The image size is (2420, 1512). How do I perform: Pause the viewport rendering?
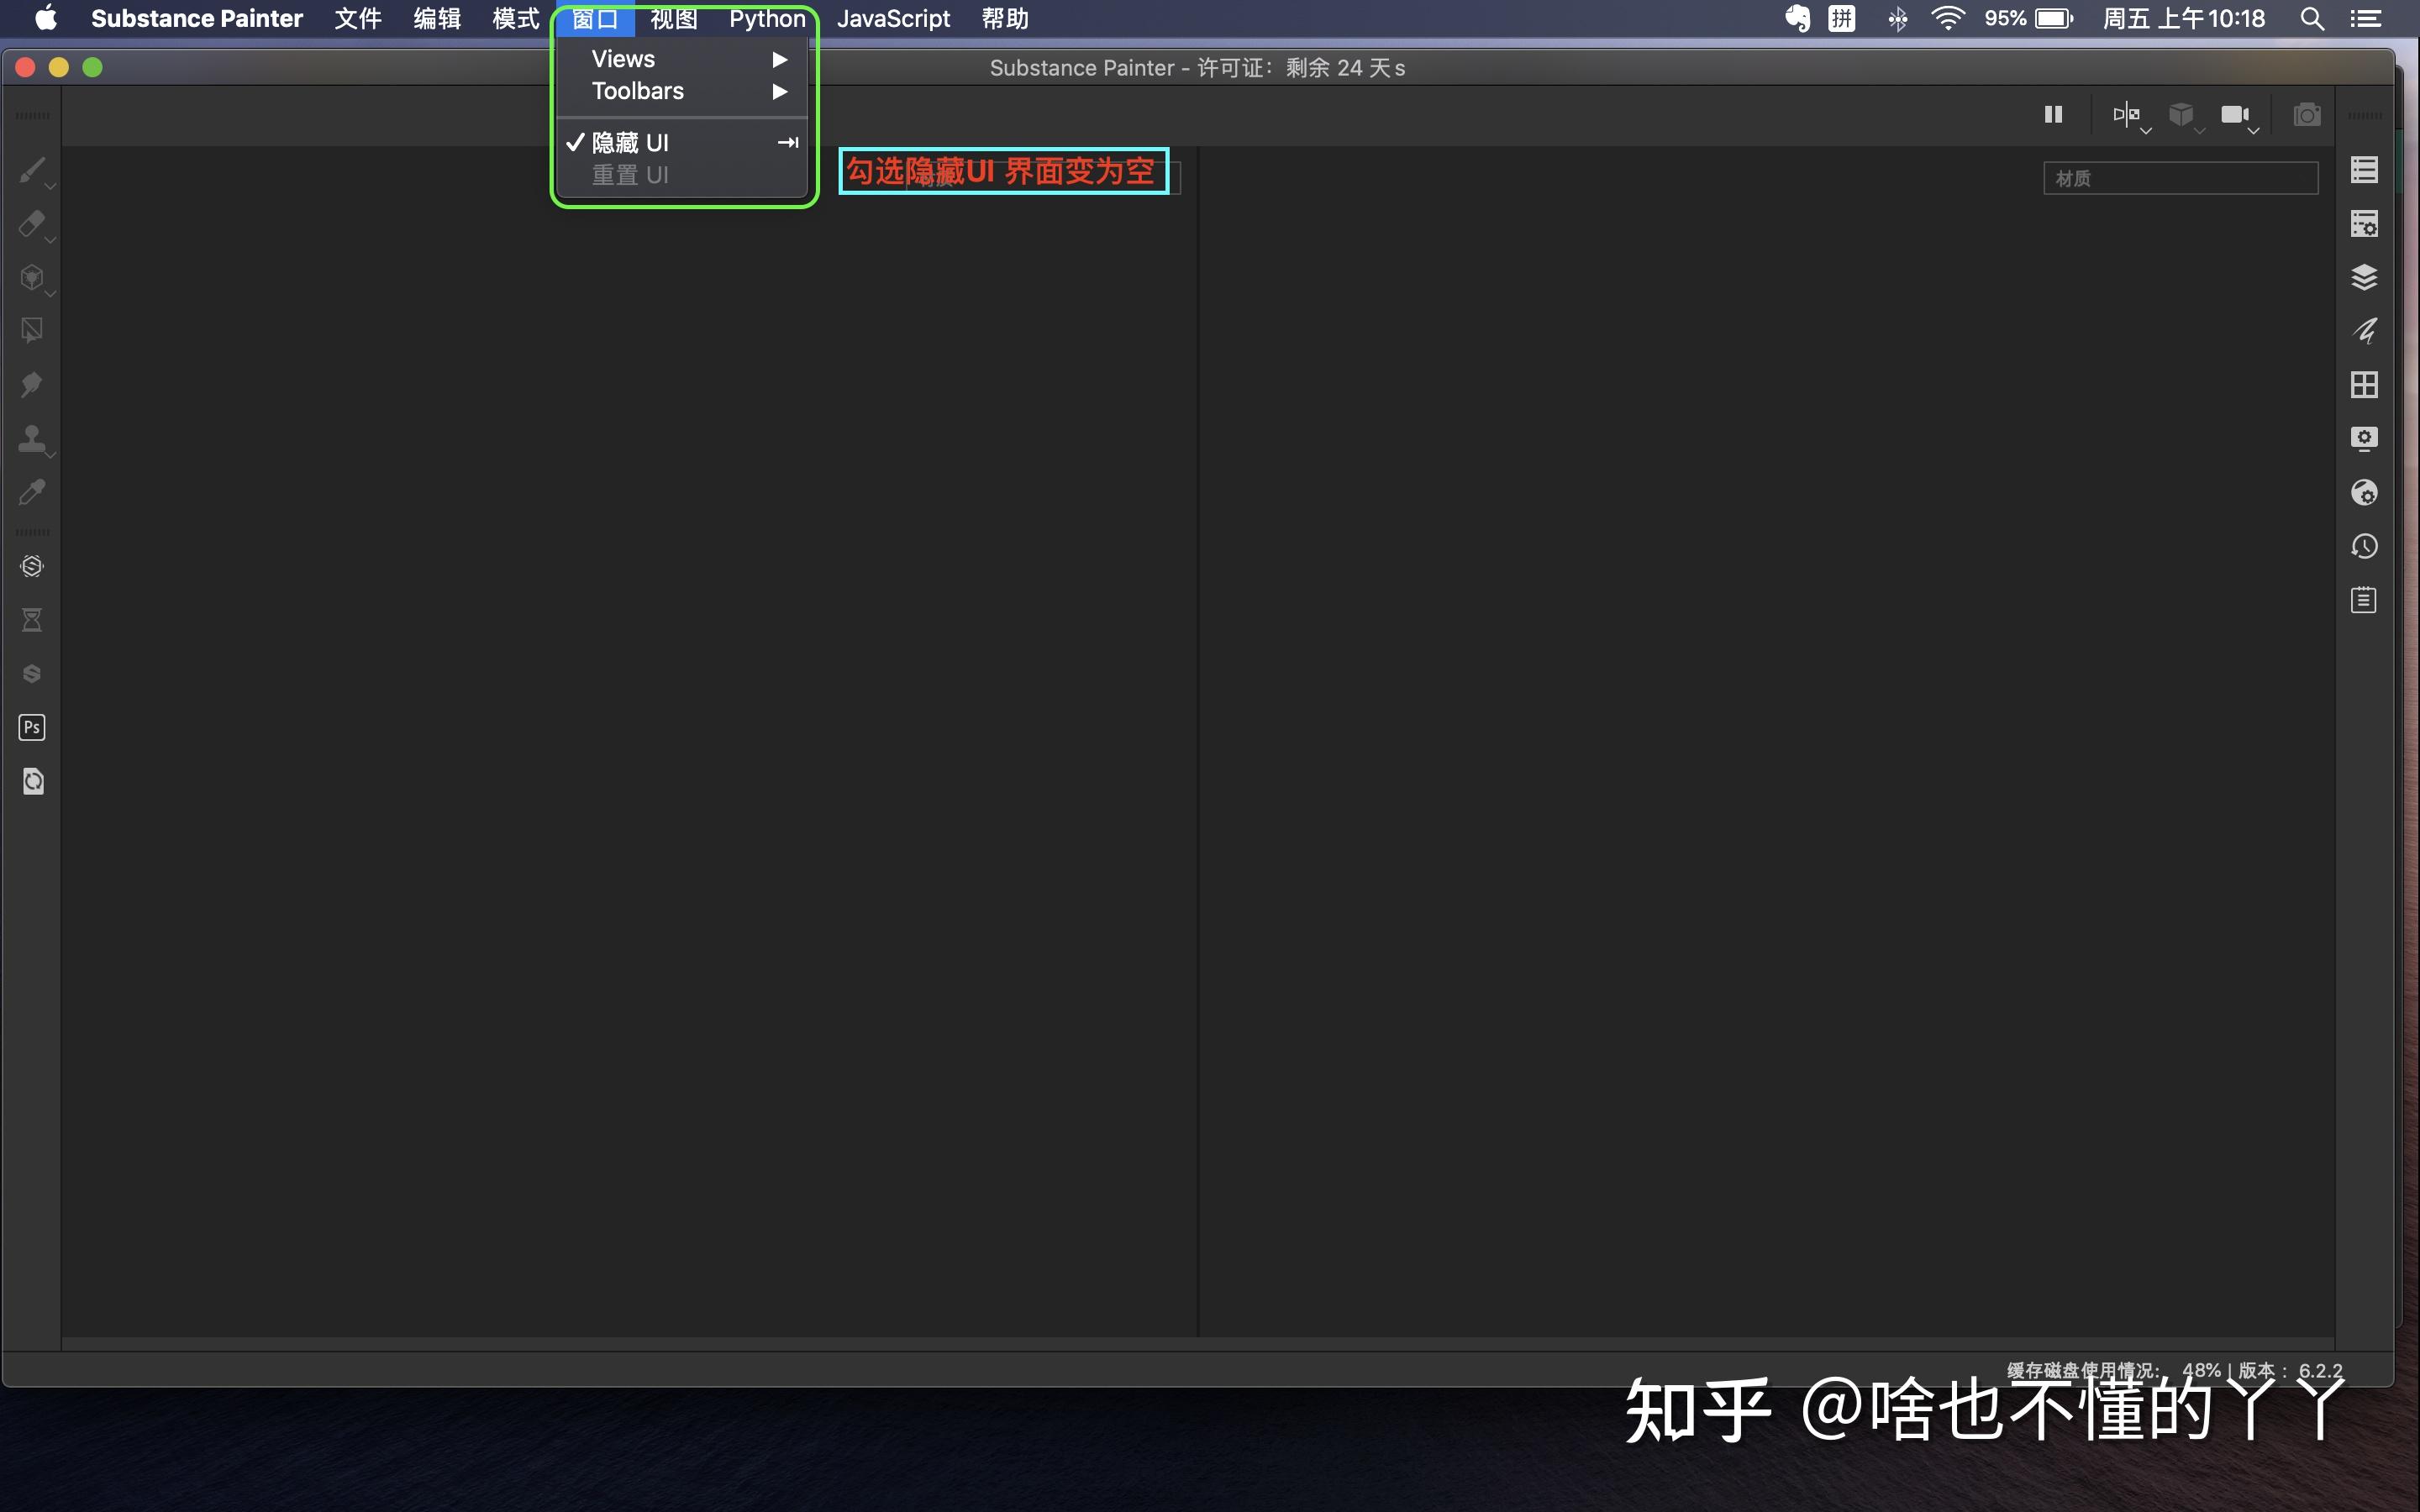2053,115
